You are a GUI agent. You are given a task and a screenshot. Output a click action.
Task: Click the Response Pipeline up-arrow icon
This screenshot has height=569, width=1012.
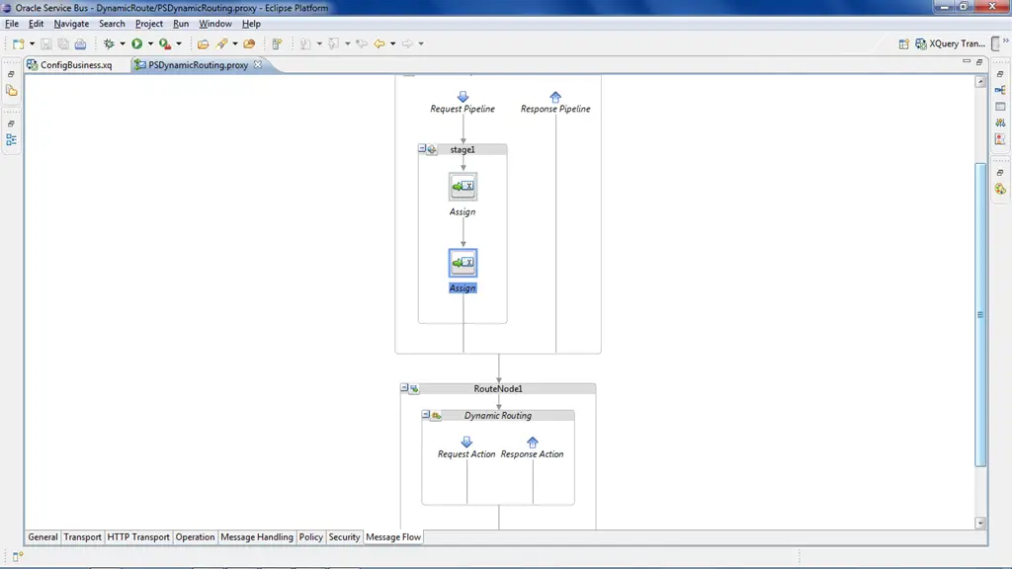(x=555, y=97)
